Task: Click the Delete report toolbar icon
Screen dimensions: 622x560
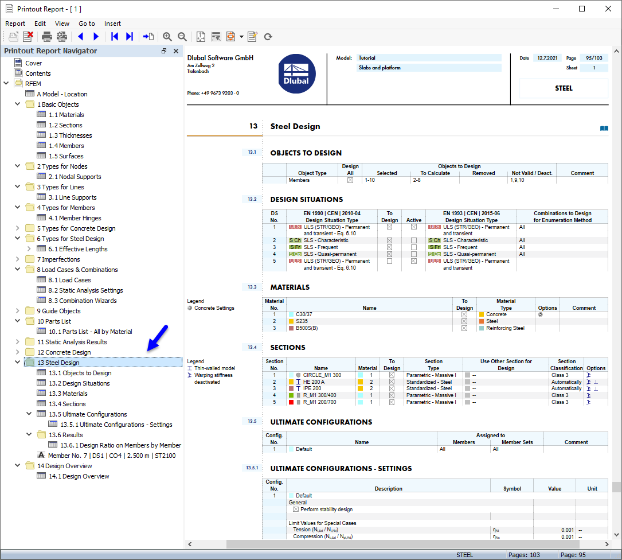Action: tap(28, 36)
